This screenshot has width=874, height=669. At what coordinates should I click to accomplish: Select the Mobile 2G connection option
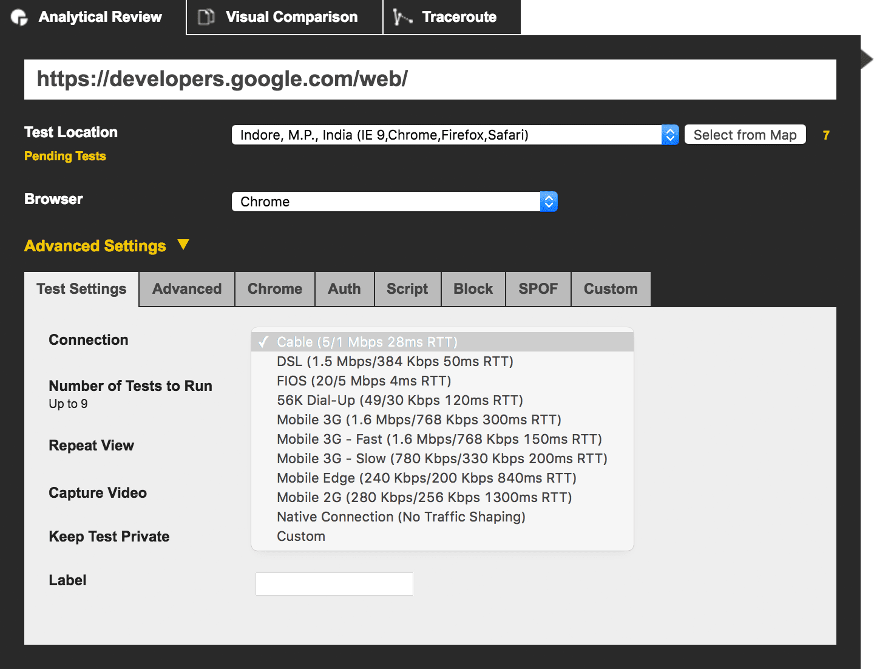[x=424, y=497]
